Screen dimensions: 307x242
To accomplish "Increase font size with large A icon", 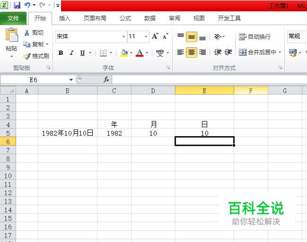I will pyautogui.click(x=155, y=36).
